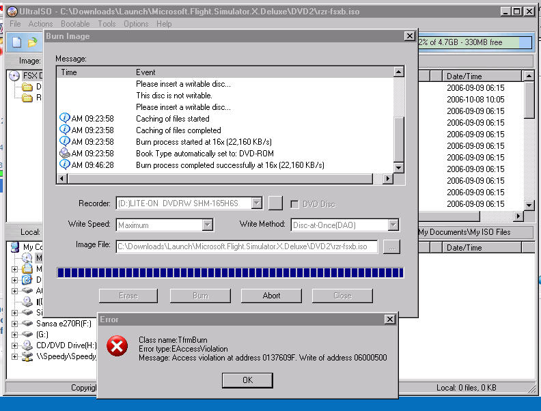
Task: Click the browse button beside Image File
Action: tap(391, 247)
